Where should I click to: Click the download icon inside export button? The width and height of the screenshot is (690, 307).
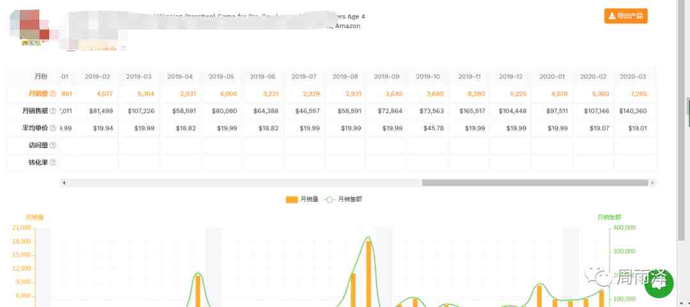[611, 16]
